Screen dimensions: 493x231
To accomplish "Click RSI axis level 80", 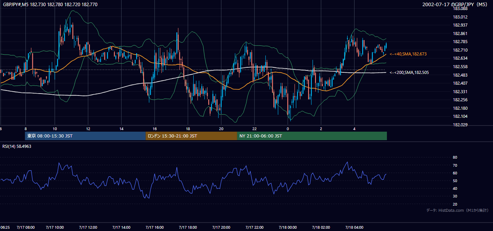I will (455, 157).
